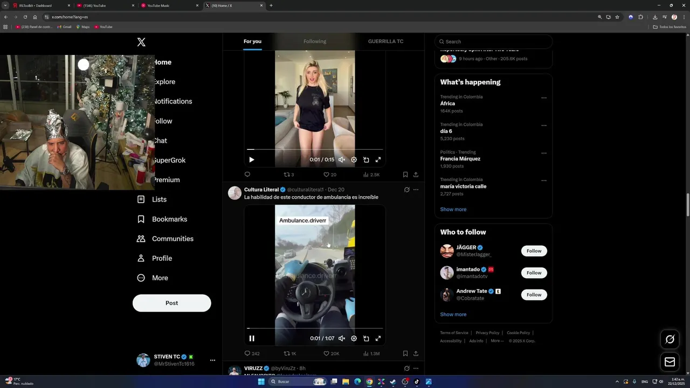Screen dimensions: 690x388
Task: Open Bookmarks in the sidebar
Action: (162, 219)
